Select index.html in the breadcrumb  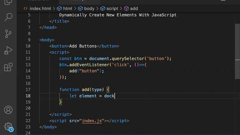[x=40, y=9]
